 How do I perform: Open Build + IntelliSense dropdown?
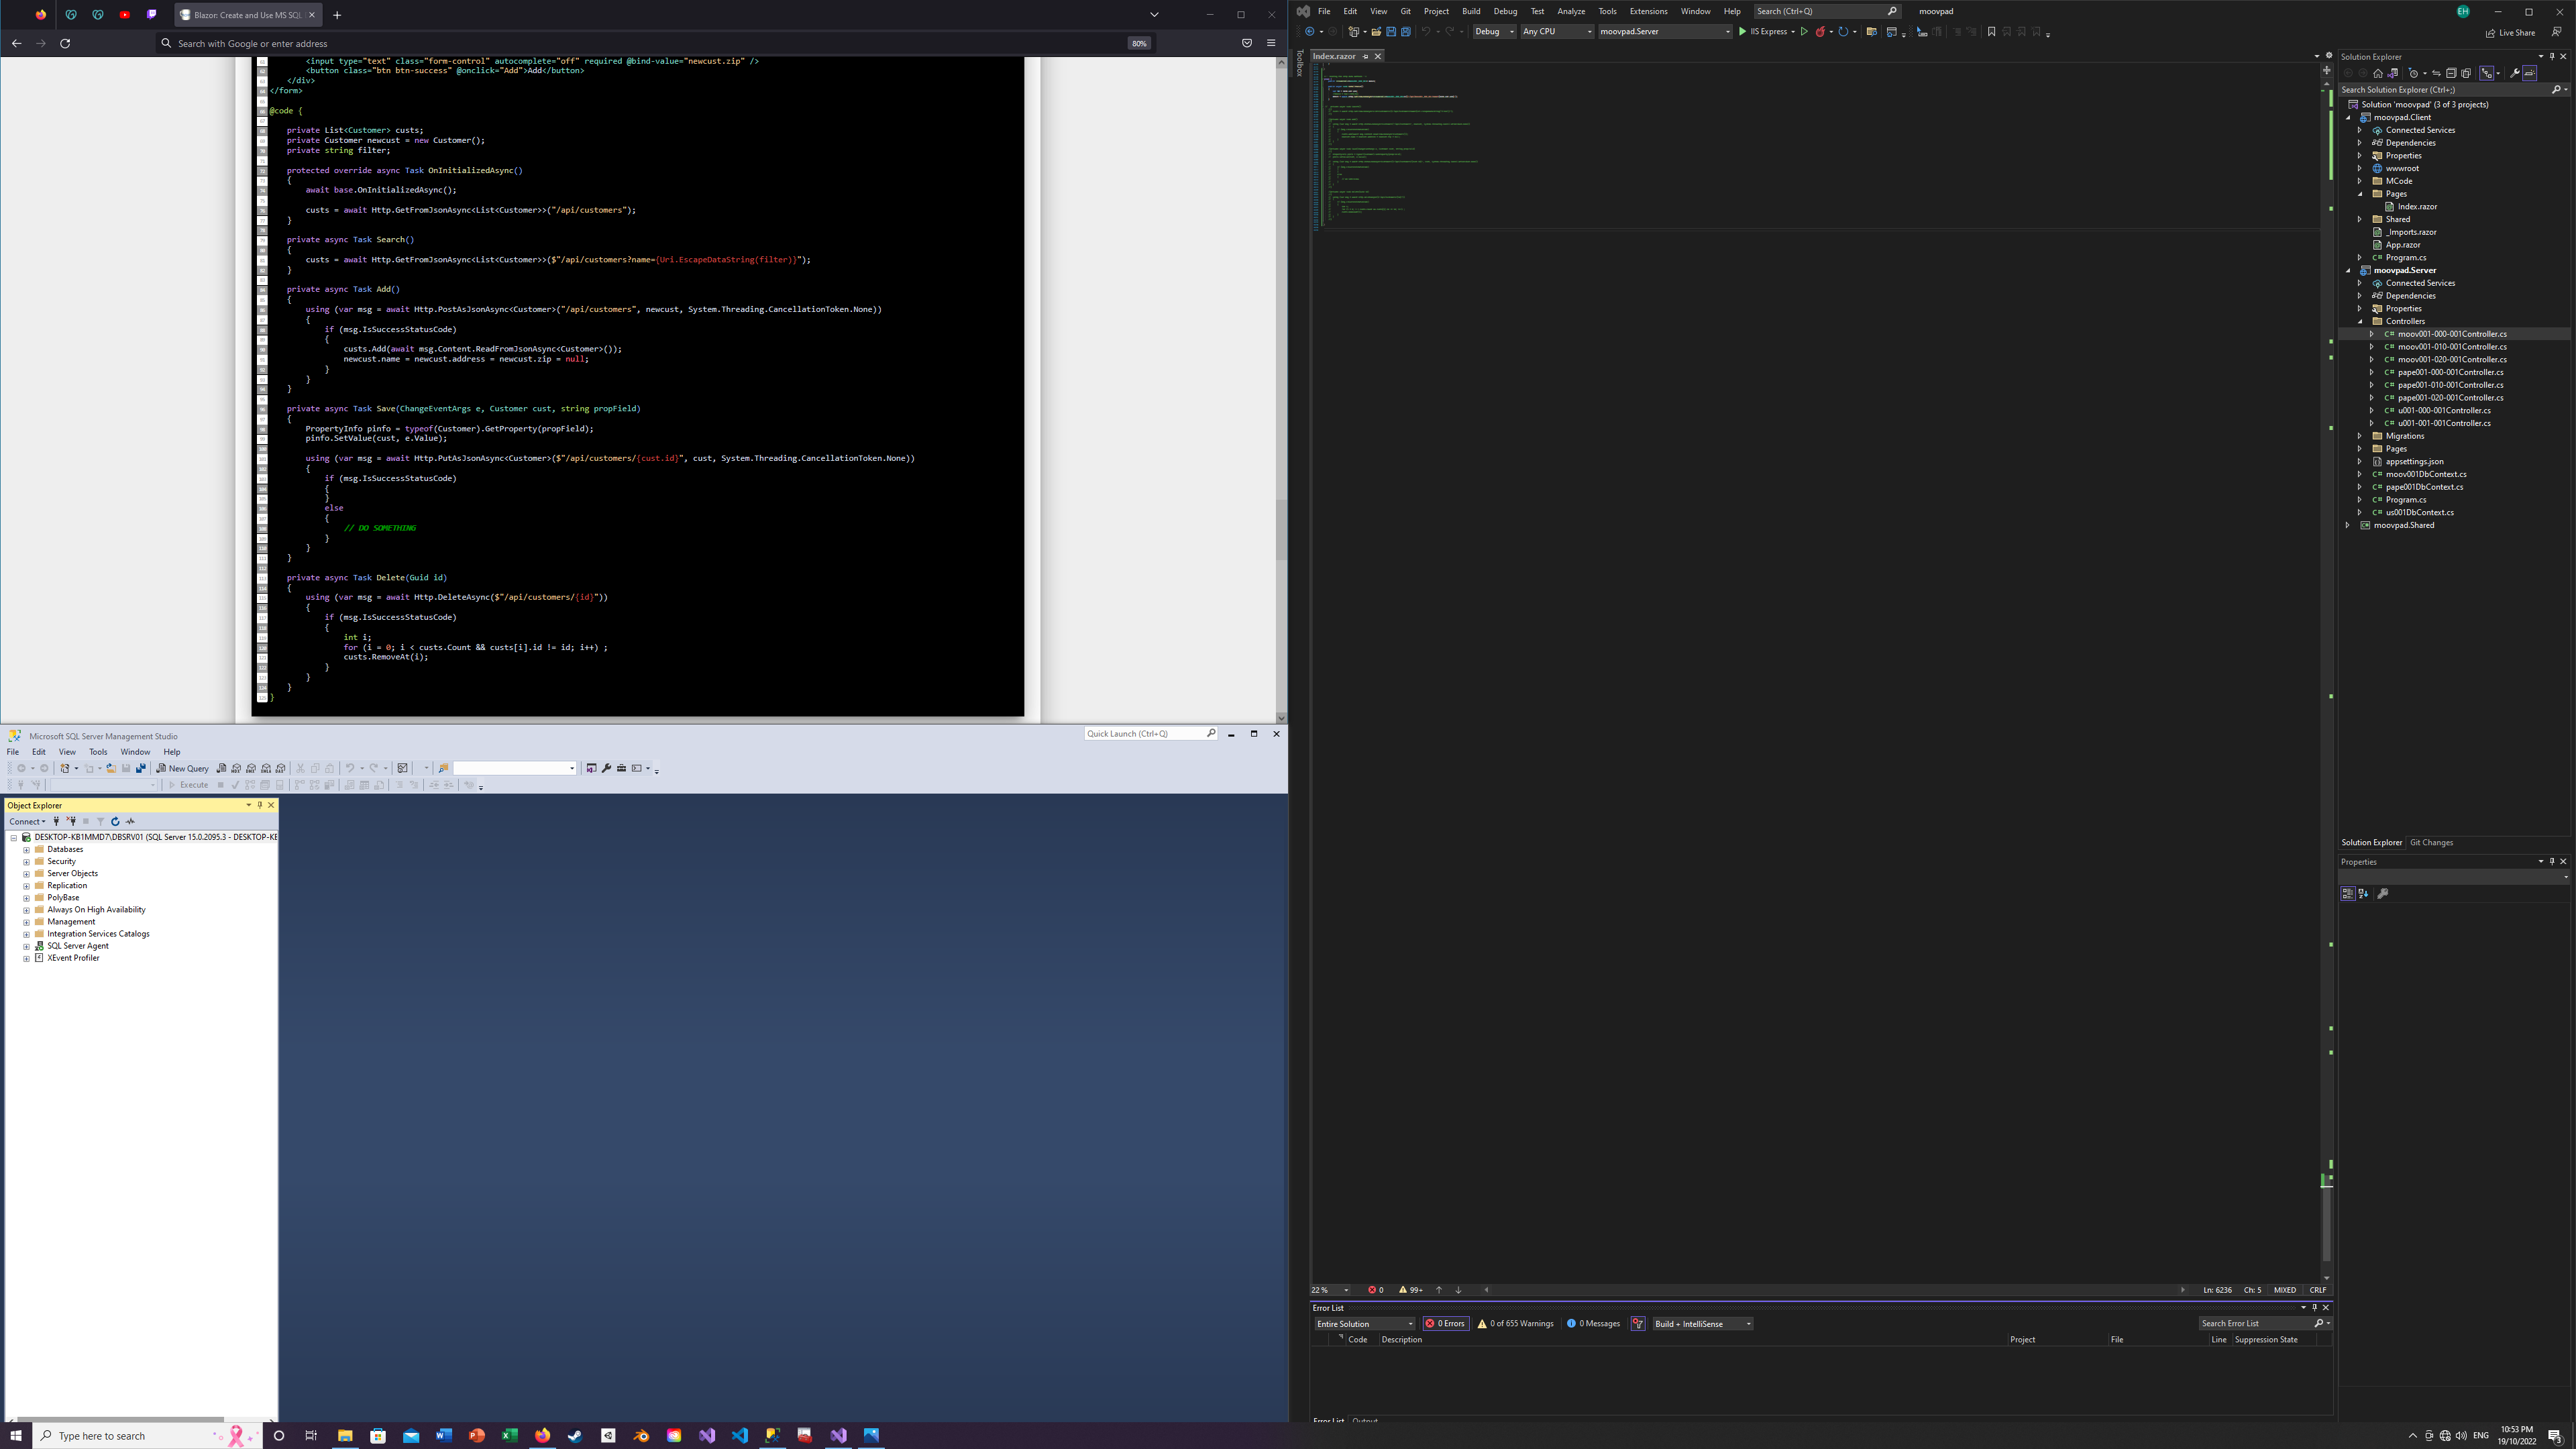pyautogui.click(x=1703, y=1324)
